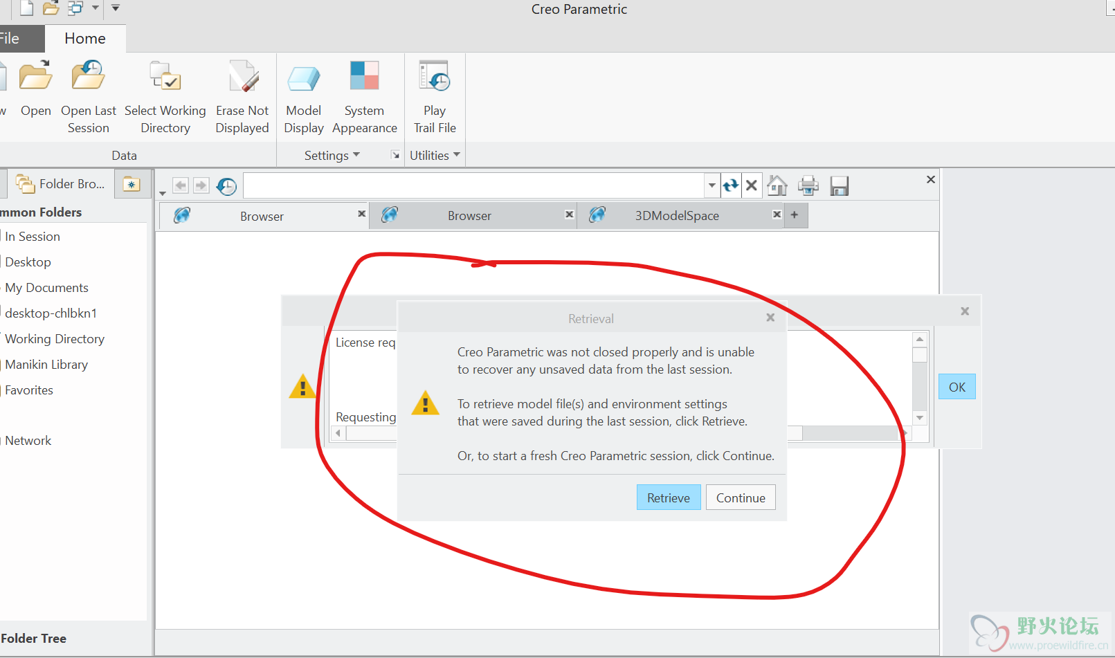
Task: Open the browser History icon
Action: [226, 186]
